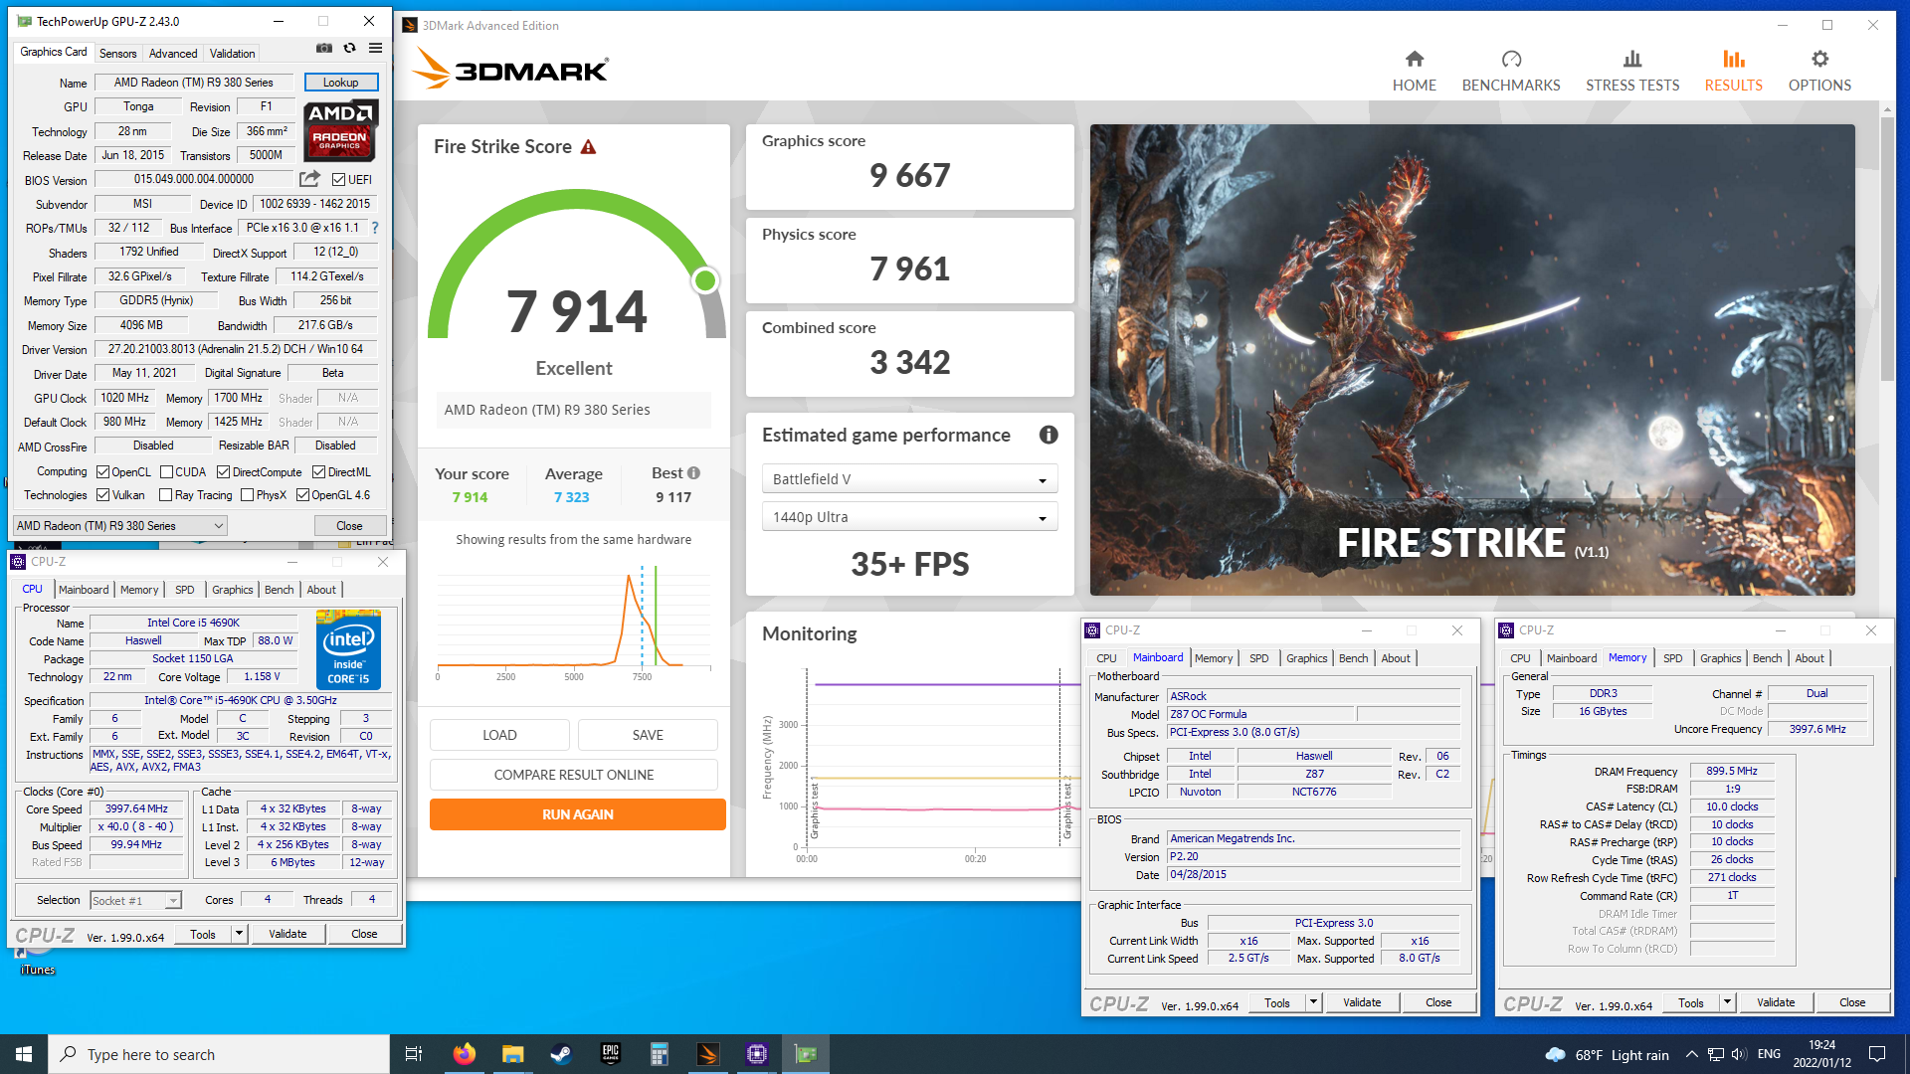Toggle the UEFI checkbox in GPU-Z
This screenshot has height=1074, width=1910.
pos(339,180)
